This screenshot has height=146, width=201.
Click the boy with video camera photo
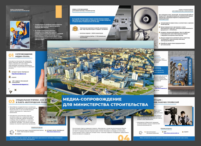pos(178,116)
